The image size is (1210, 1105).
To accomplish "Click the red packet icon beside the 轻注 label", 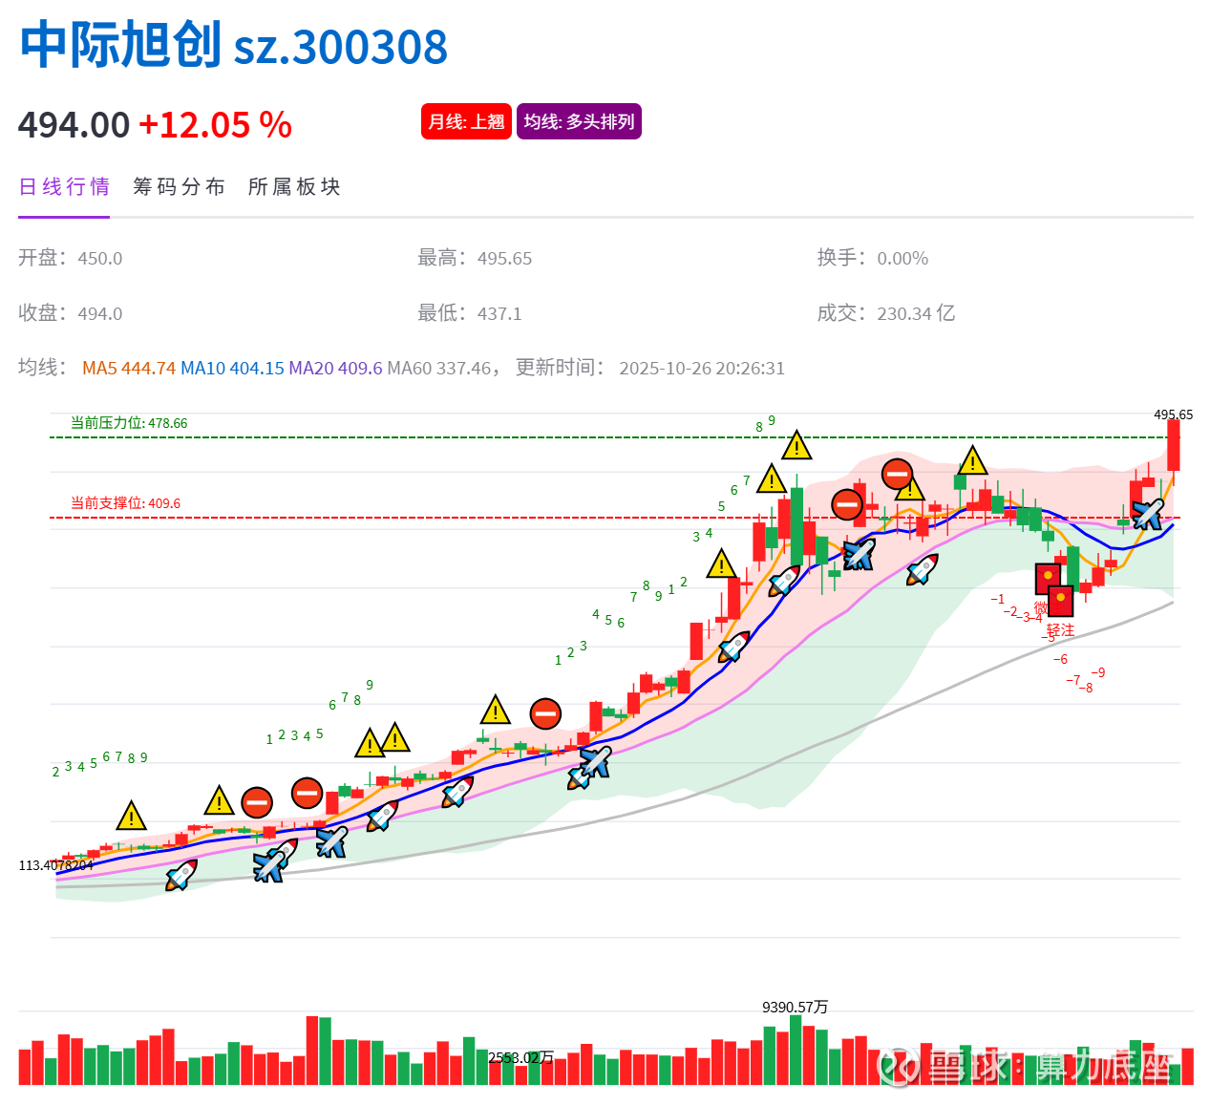I will 1061,600.
